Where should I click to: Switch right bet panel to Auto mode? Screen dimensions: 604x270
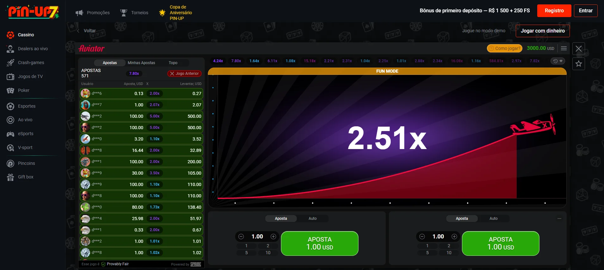click(494, 219)
